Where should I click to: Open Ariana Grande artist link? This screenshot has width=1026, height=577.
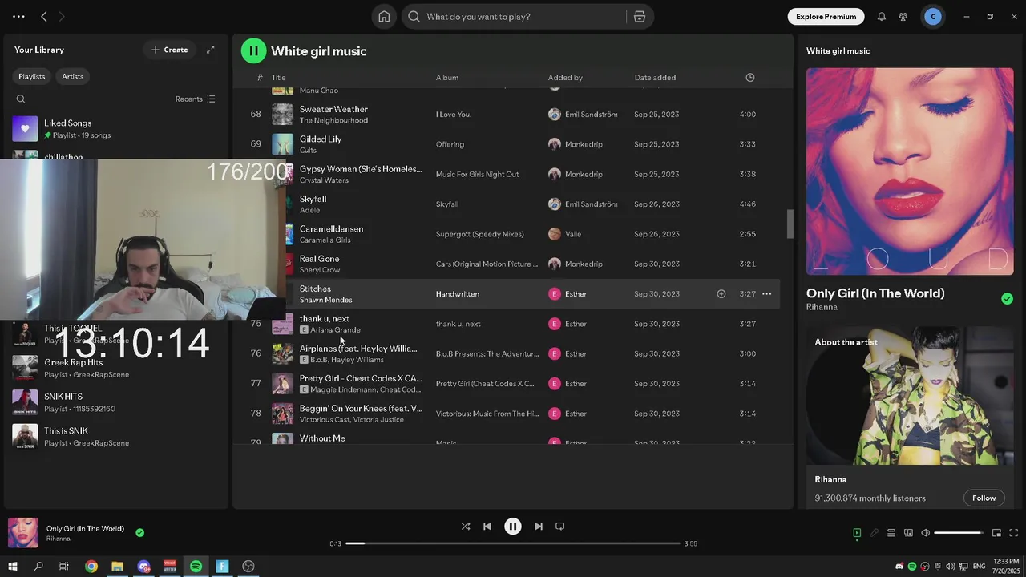(335, 330)
